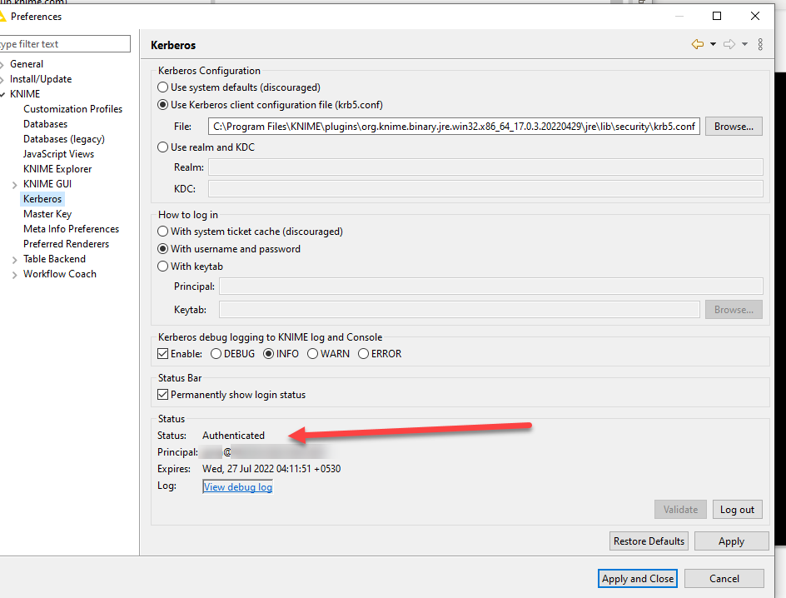Select Use Kerberos client configuration file
This screenshot has width=786, height=598.
coord(162,105)
